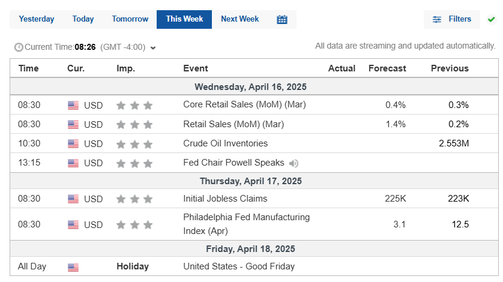Click importance stars for Crude Oil Inventories
This screenshot has width=503, height=282.
pos(134,144)
